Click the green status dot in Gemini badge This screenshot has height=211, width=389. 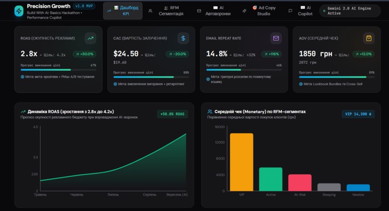click(324, 11)
